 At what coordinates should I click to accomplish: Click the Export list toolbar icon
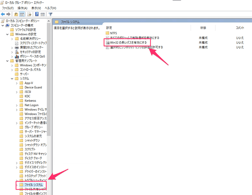[x=29, y=14]
